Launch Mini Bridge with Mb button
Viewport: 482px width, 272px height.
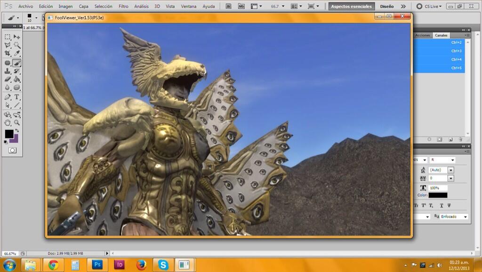click(241, 6)
